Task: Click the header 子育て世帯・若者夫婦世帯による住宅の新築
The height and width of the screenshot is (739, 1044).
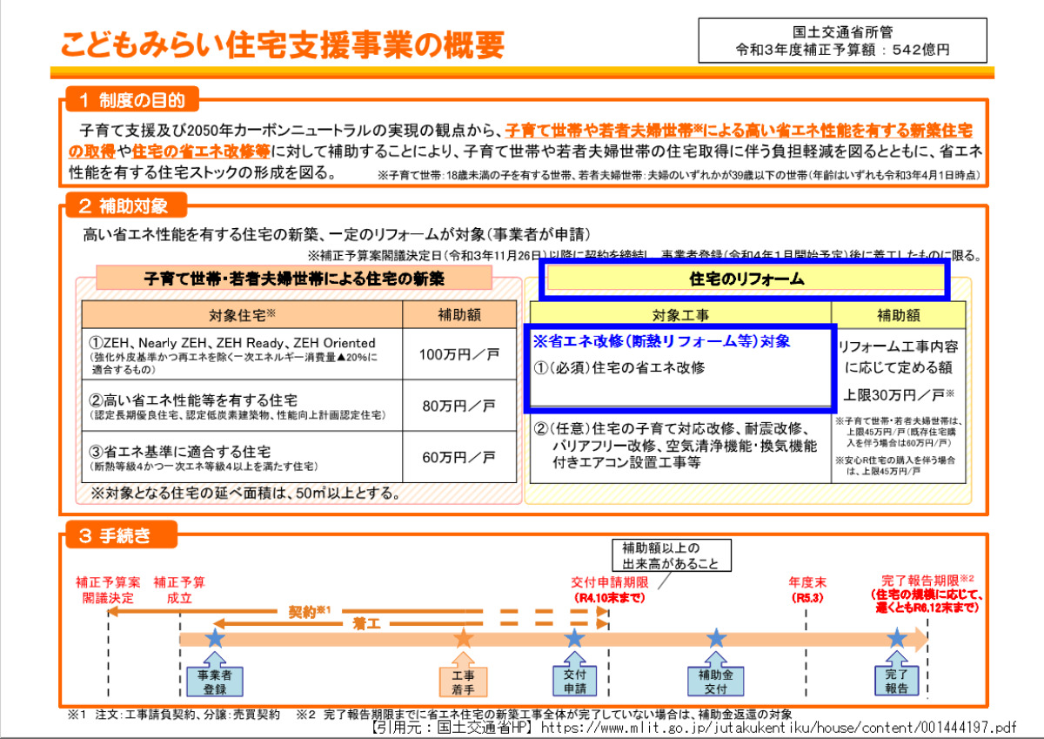Action: click(x=294, y=279)
